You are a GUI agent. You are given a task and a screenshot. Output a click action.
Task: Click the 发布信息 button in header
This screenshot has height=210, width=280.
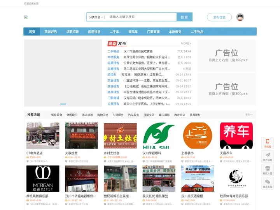[x=219, y=17]
